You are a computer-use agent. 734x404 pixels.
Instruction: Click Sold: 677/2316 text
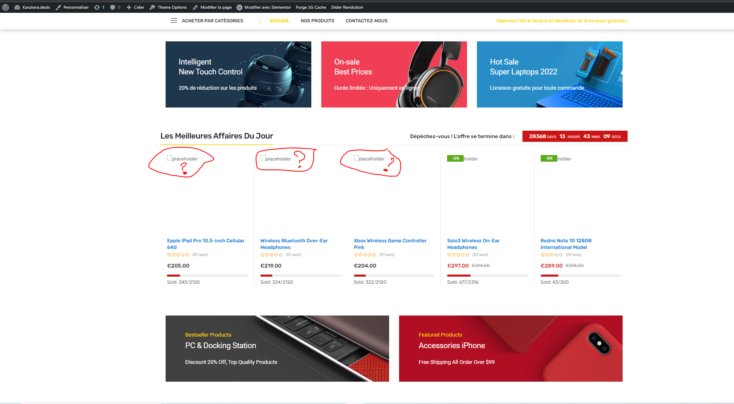[x=463, y=282]
